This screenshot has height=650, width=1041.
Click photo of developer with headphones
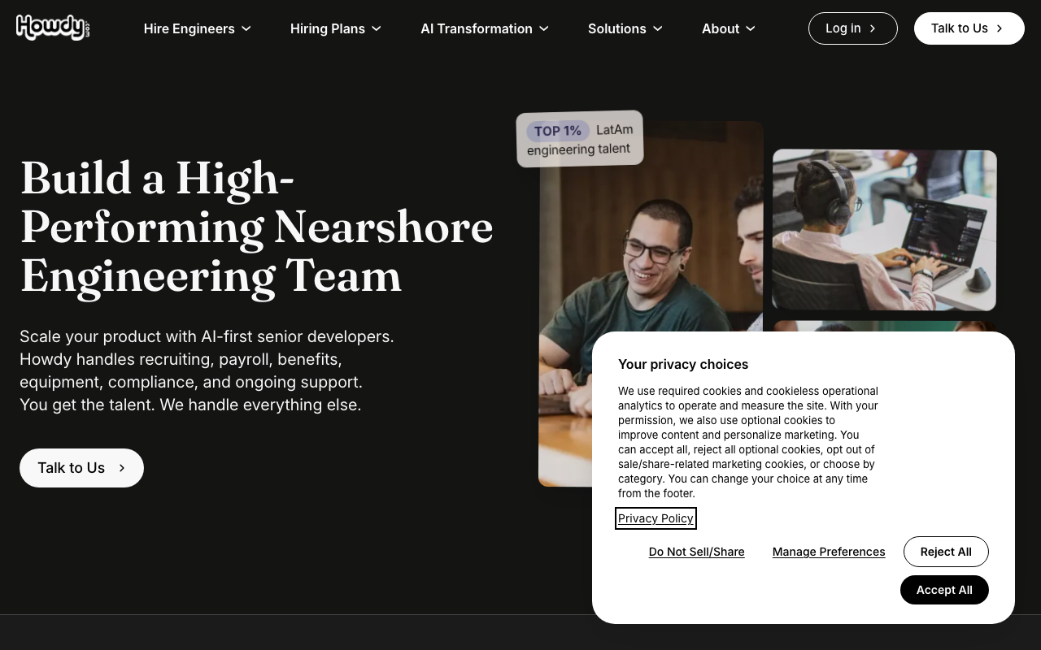point(884,230)
